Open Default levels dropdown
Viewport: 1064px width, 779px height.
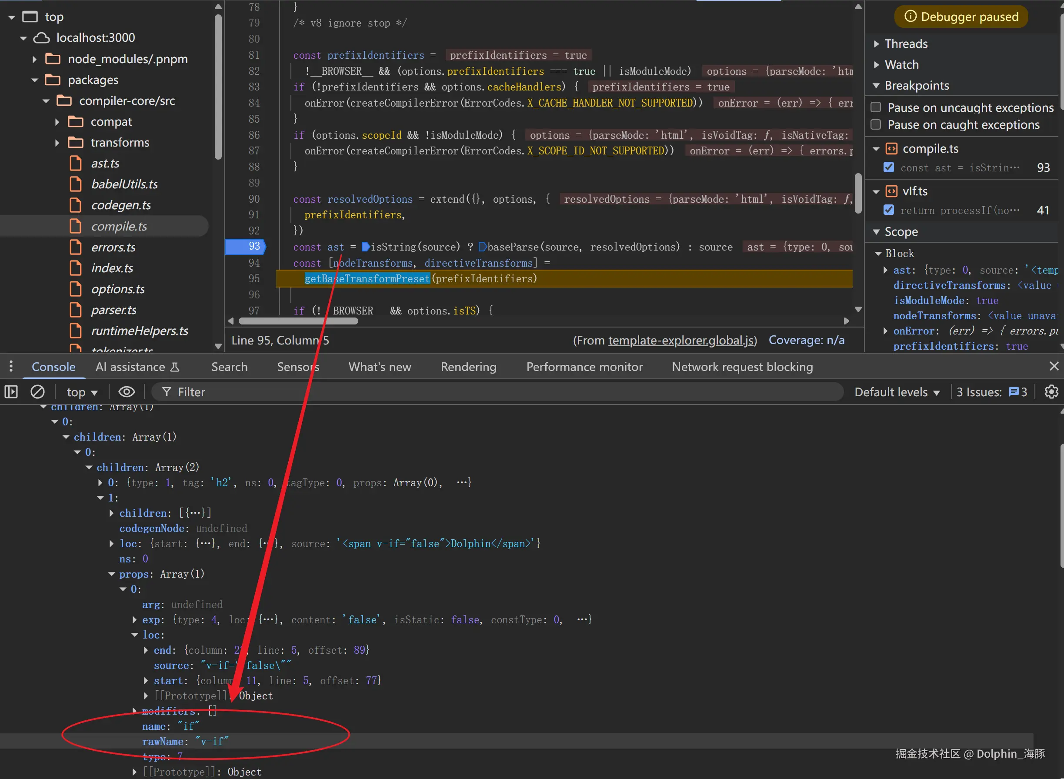tap(897, 392)
